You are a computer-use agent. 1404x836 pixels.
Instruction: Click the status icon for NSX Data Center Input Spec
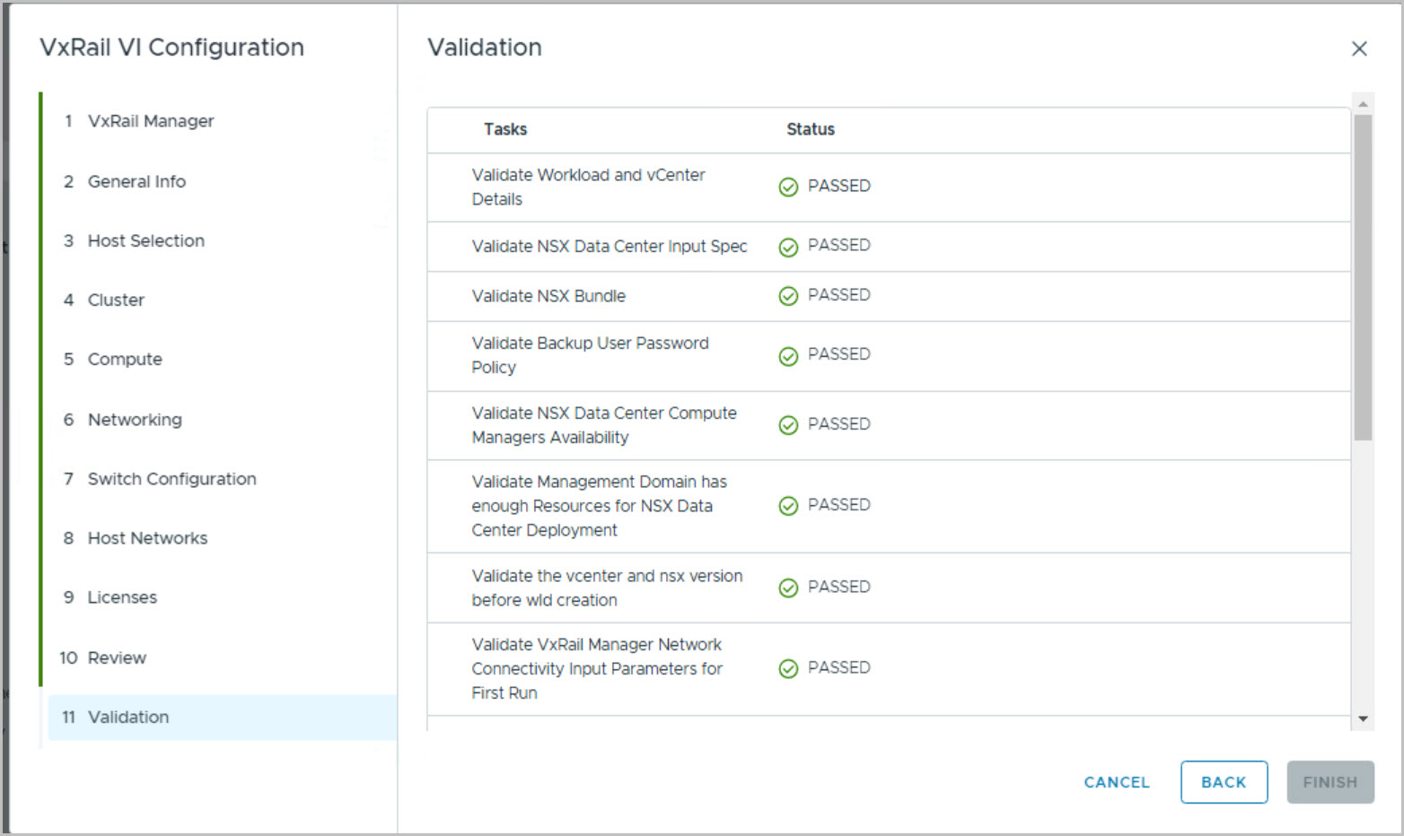pos(788,247)
